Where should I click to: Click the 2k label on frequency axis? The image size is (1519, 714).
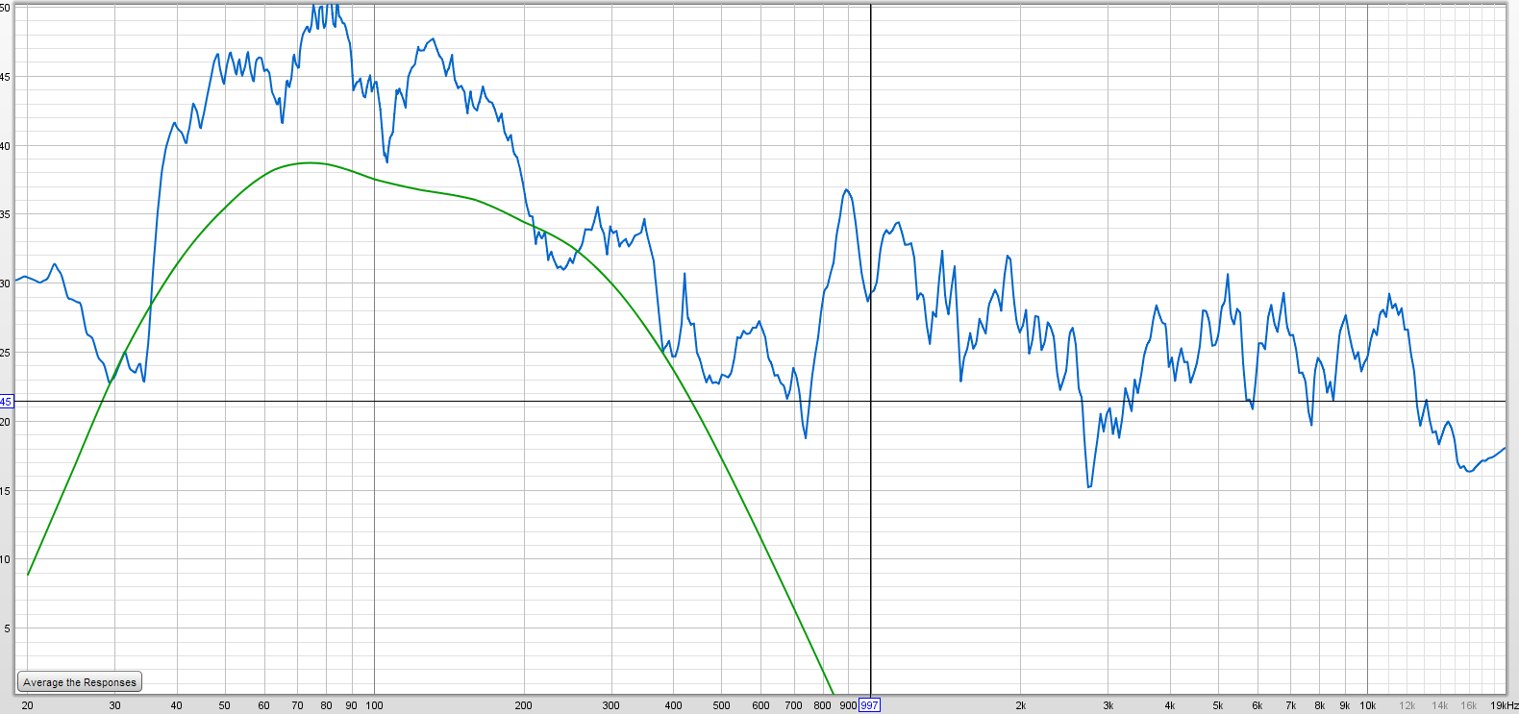click(1020, 705)
